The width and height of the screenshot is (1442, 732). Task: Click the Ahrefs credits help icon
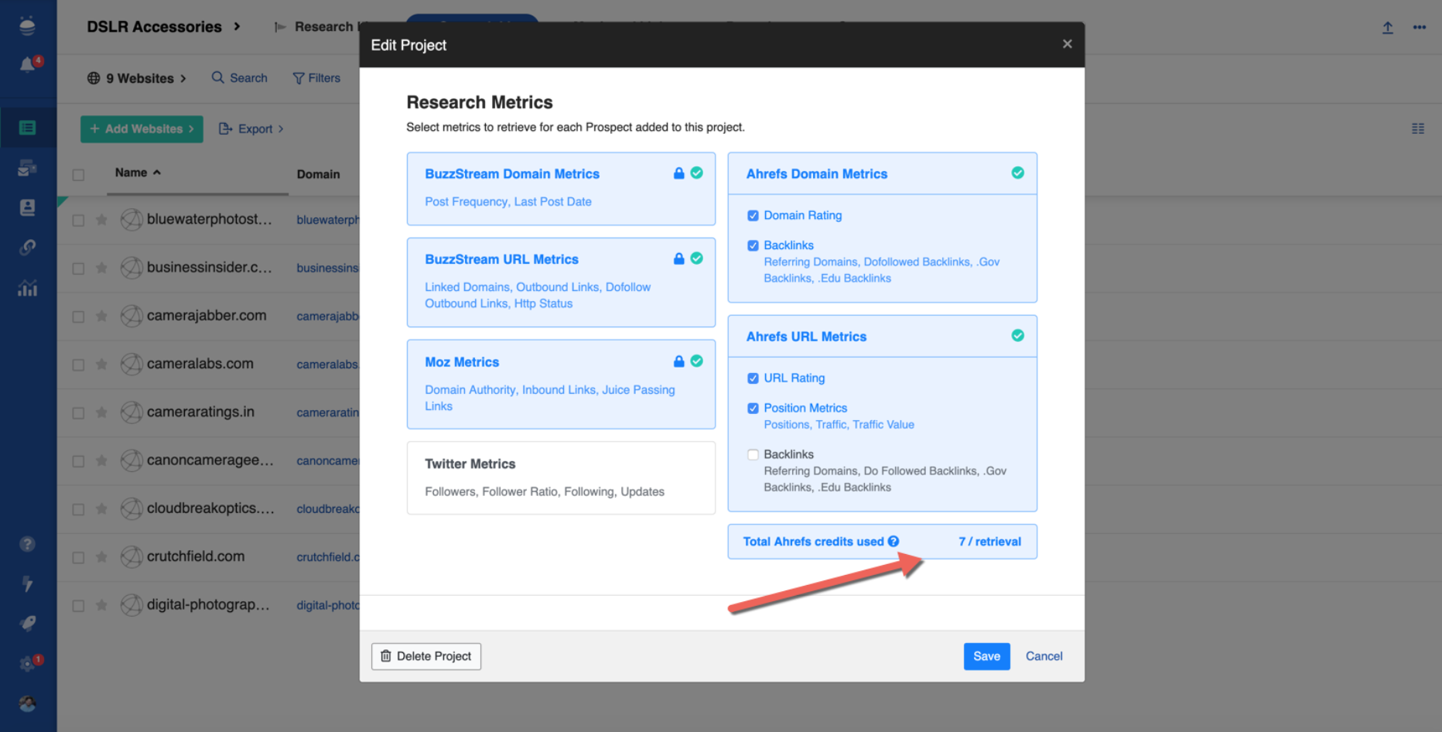tap(894, 542)
